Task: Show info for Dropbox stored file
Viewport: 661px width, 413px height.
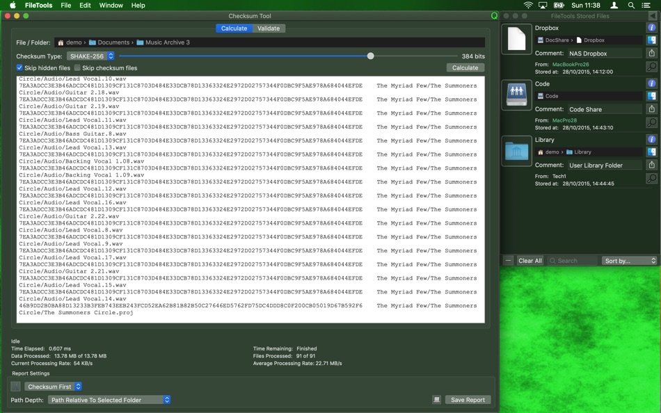Action: (651, 28)
